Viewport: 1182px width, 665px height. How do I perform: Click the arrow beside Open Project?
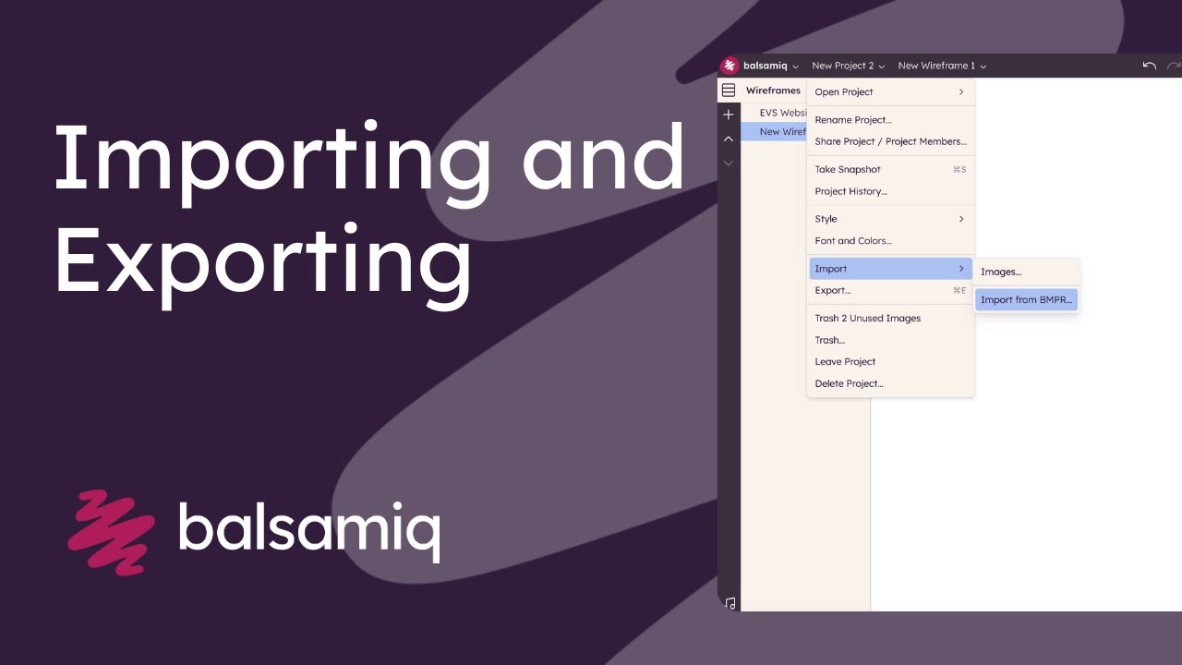pyautogui.click(x=961, y=92)
